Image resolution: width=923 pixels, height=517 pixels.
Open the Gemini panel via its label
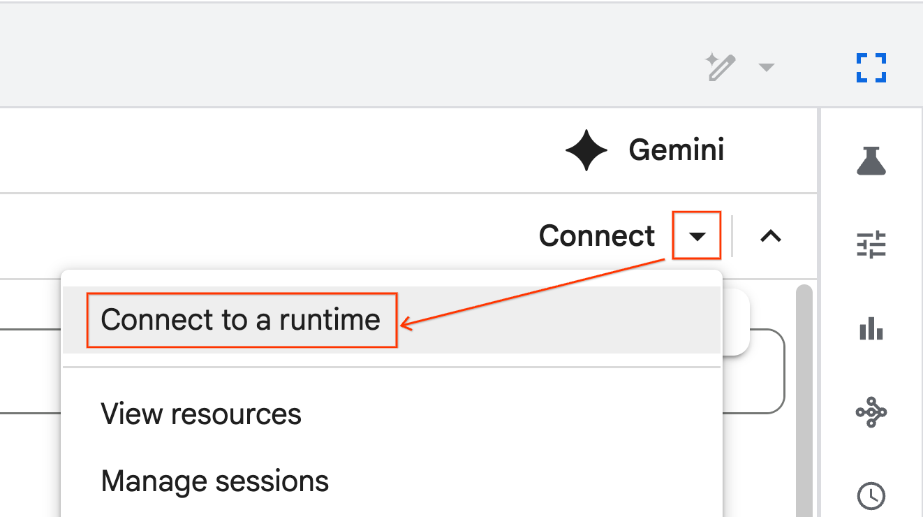pyautogui.click(x=676, y=150)
